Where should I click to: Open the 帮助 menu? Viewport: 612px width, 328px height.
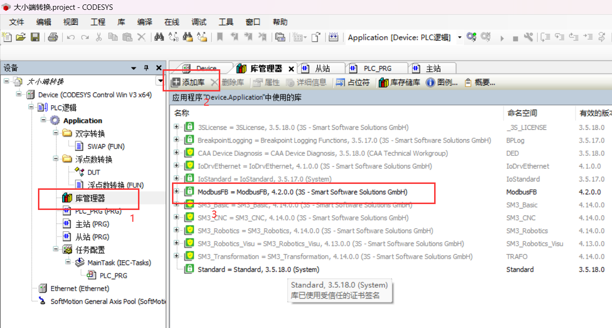pyautogui.click(x=280, y=22)
